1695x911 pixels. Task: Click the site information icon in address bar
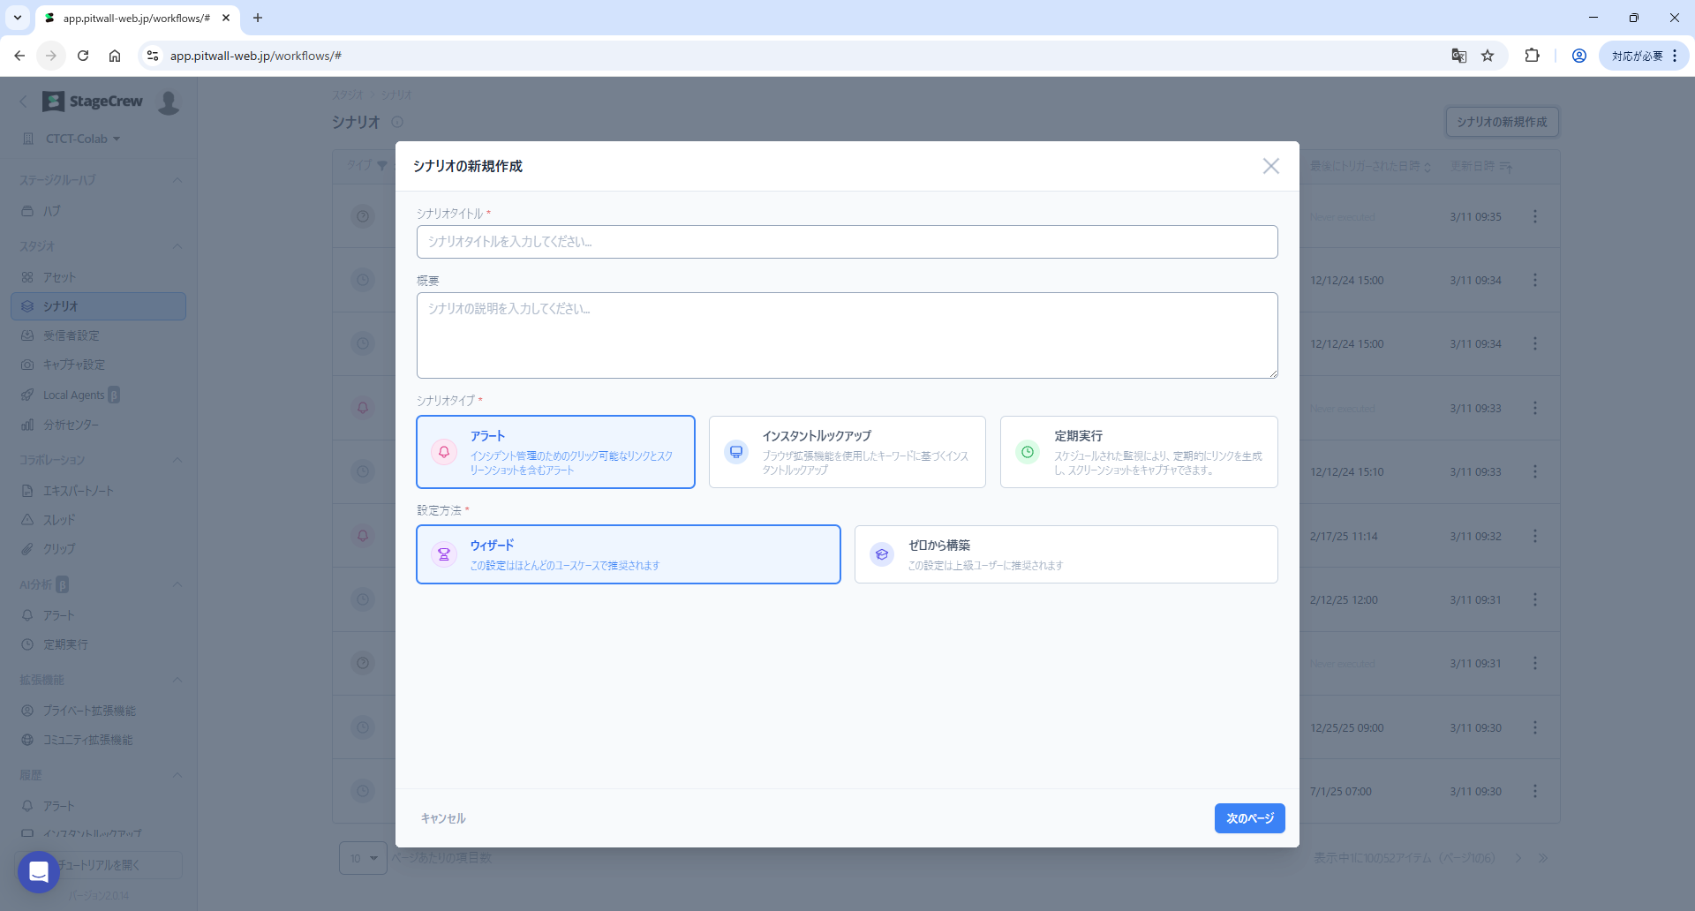click(x=153, y=56)
